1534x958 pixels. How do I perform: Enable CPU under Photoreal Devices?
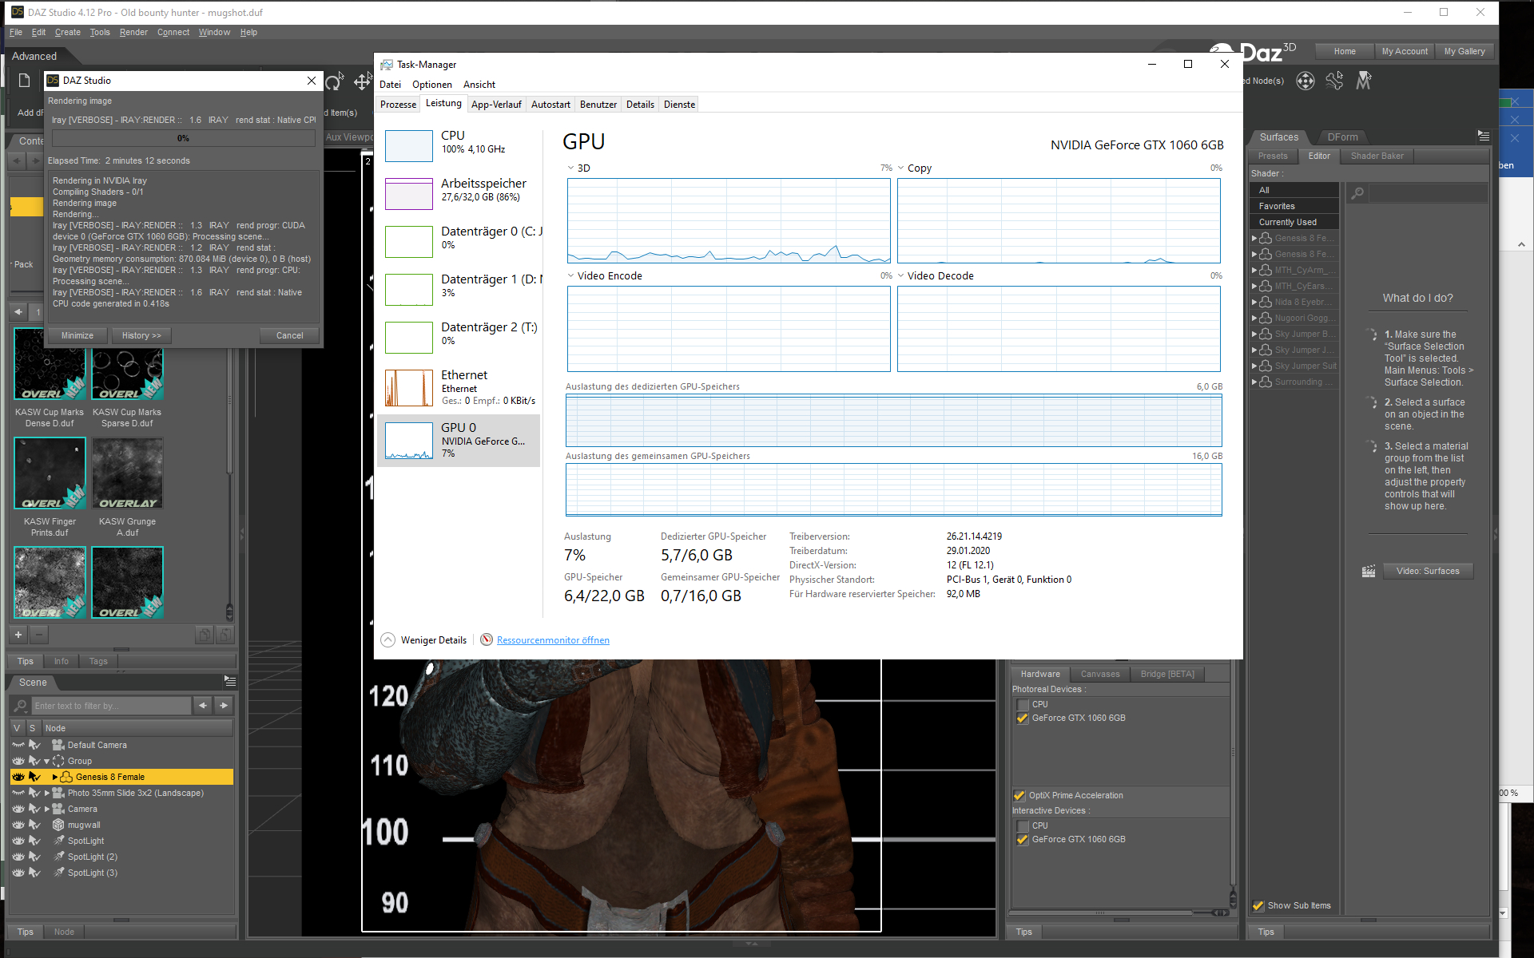(x=1023, y=704)
